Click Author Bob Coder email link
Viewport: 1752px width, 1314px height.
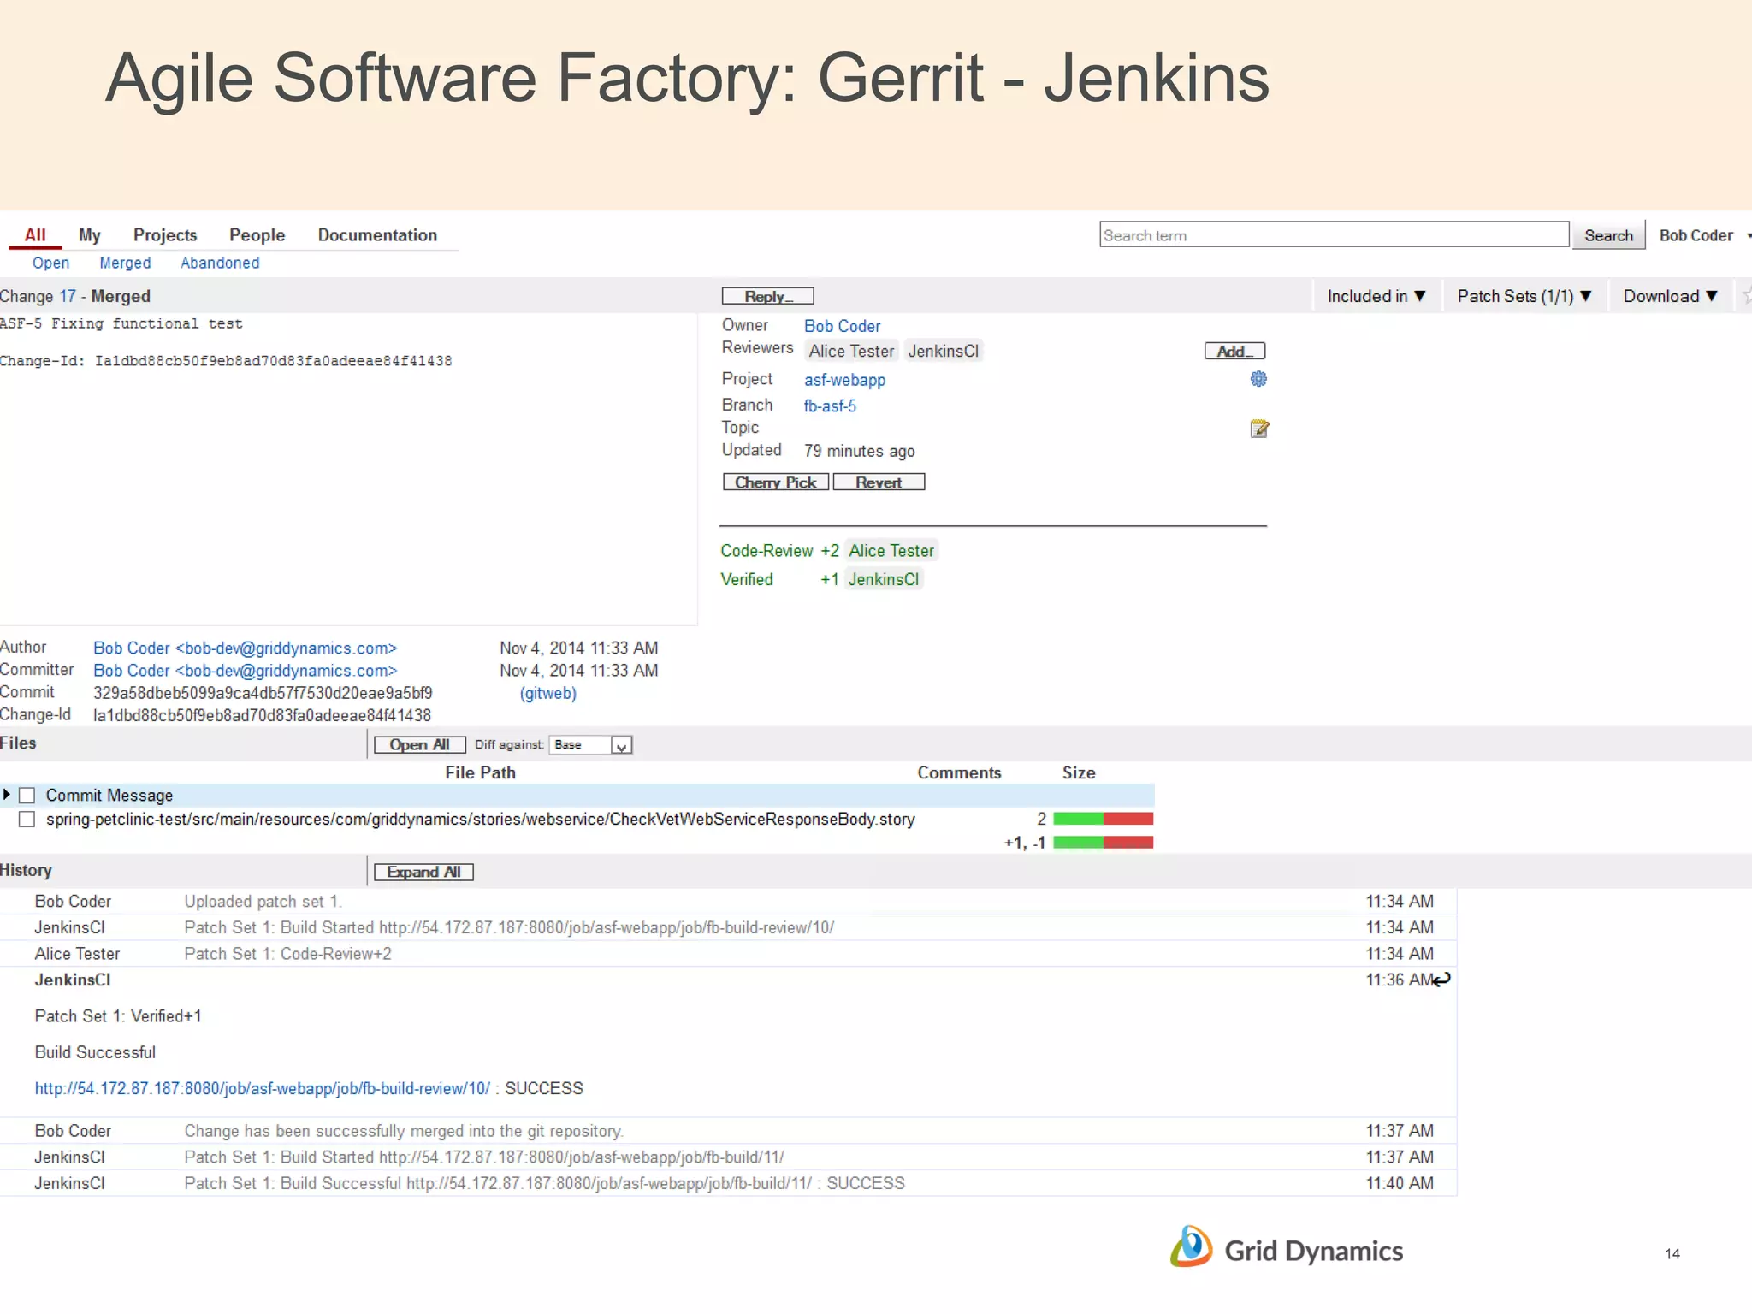tap(245, 648)
